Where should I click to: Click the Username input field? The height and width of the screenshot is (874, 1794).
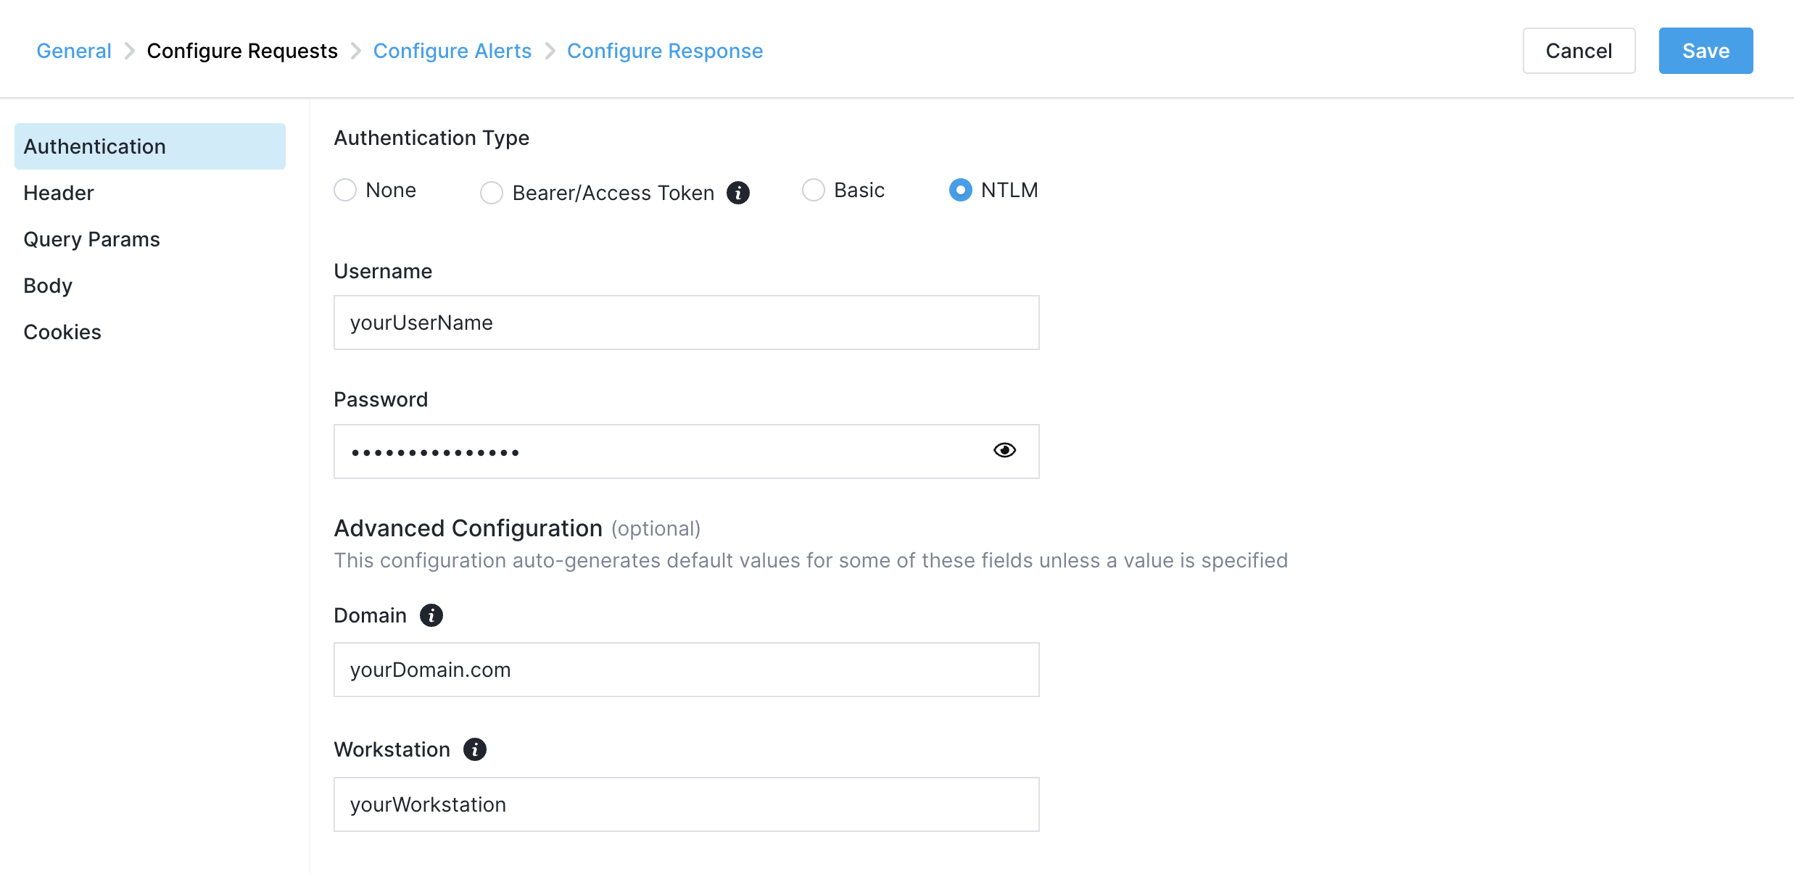(687, 322)
